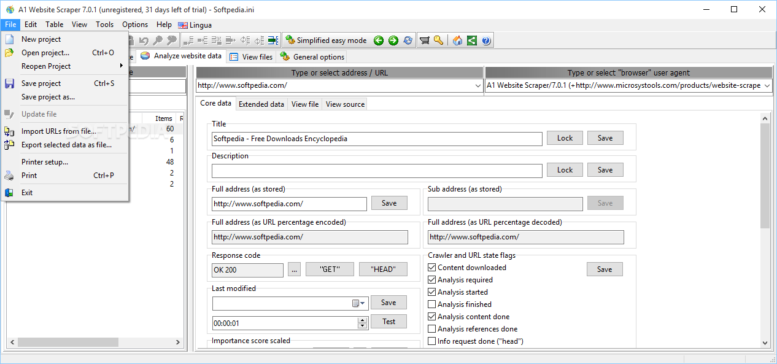
Task: Open the shopping cart purchase icon
Action: [424, 41]
